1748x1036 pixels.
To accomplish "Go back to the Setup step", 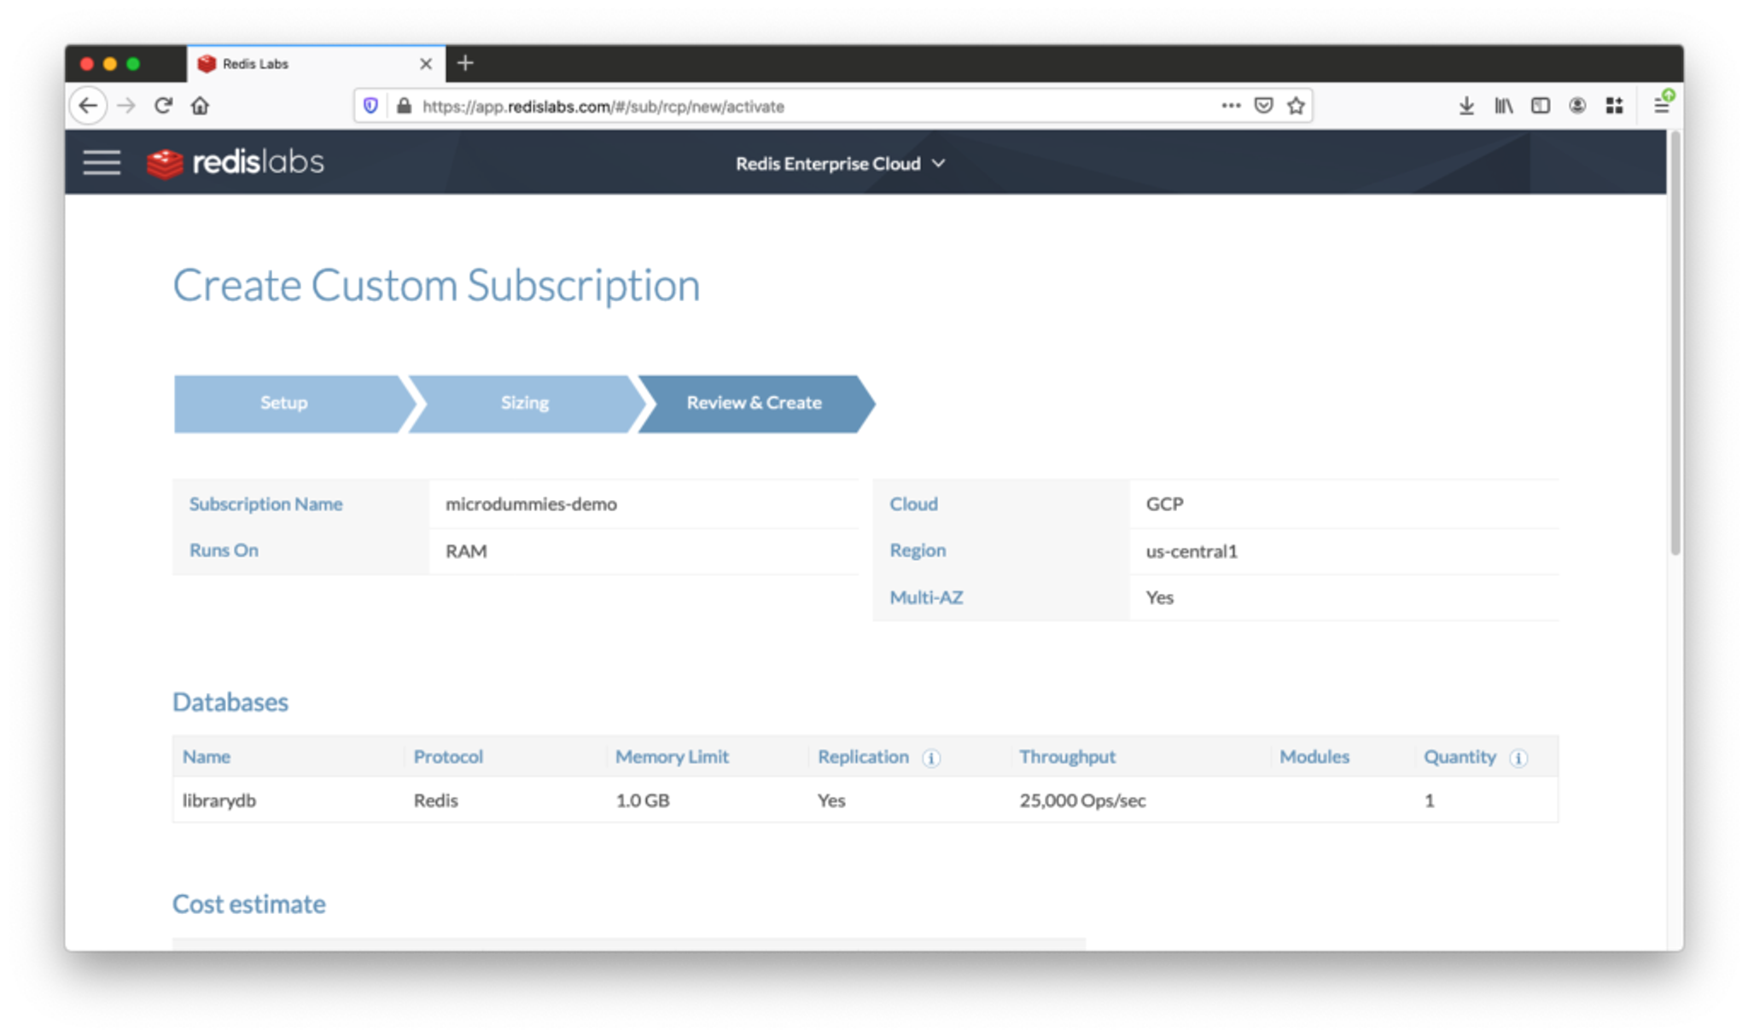I will 284,403.
